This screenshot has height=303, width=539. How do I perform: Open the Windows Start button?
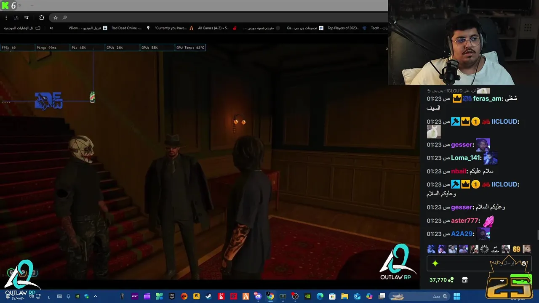[x=457, y=296]
